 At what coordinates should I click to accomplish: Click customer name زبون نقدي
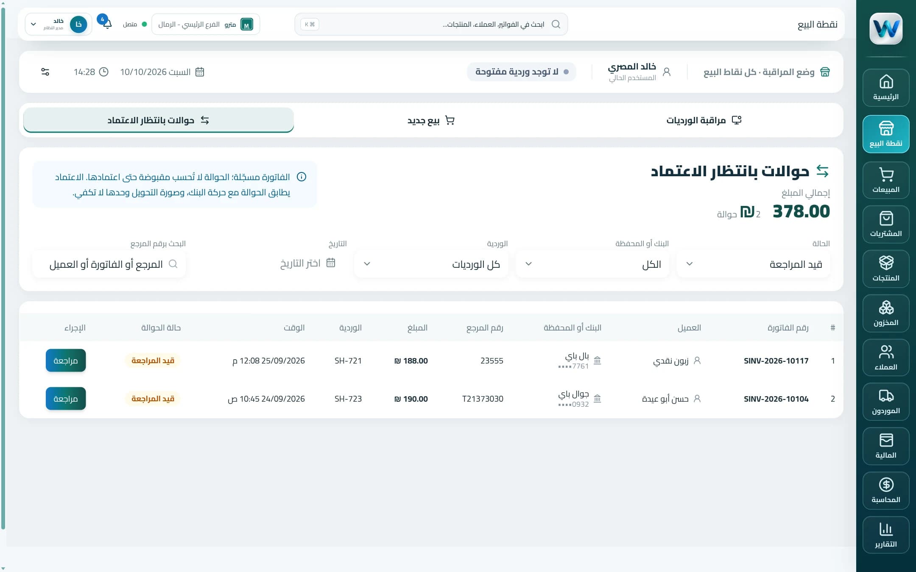[671, 361]
